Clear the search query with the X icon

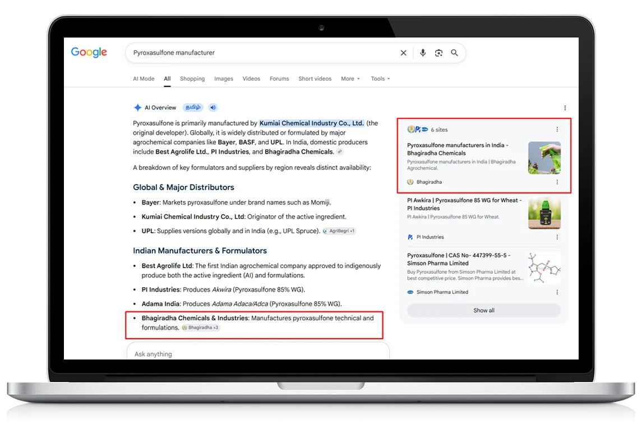[403, 53]
